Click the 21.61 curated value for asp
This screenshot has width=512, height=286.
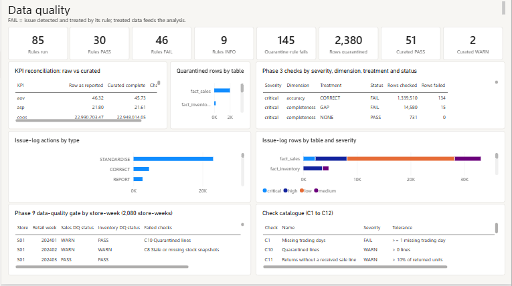(x=140, y=108)
